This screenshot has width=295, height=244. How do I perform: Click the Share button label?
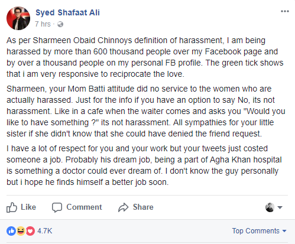143,207
